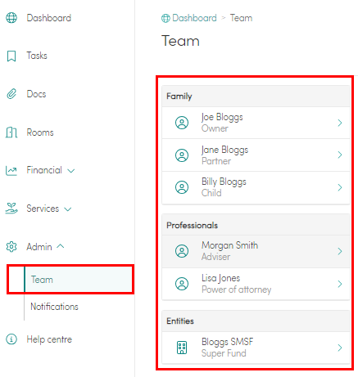Screen dimensions: 358x377
Task: Expand the Services menu chevron
Action: 68,209
